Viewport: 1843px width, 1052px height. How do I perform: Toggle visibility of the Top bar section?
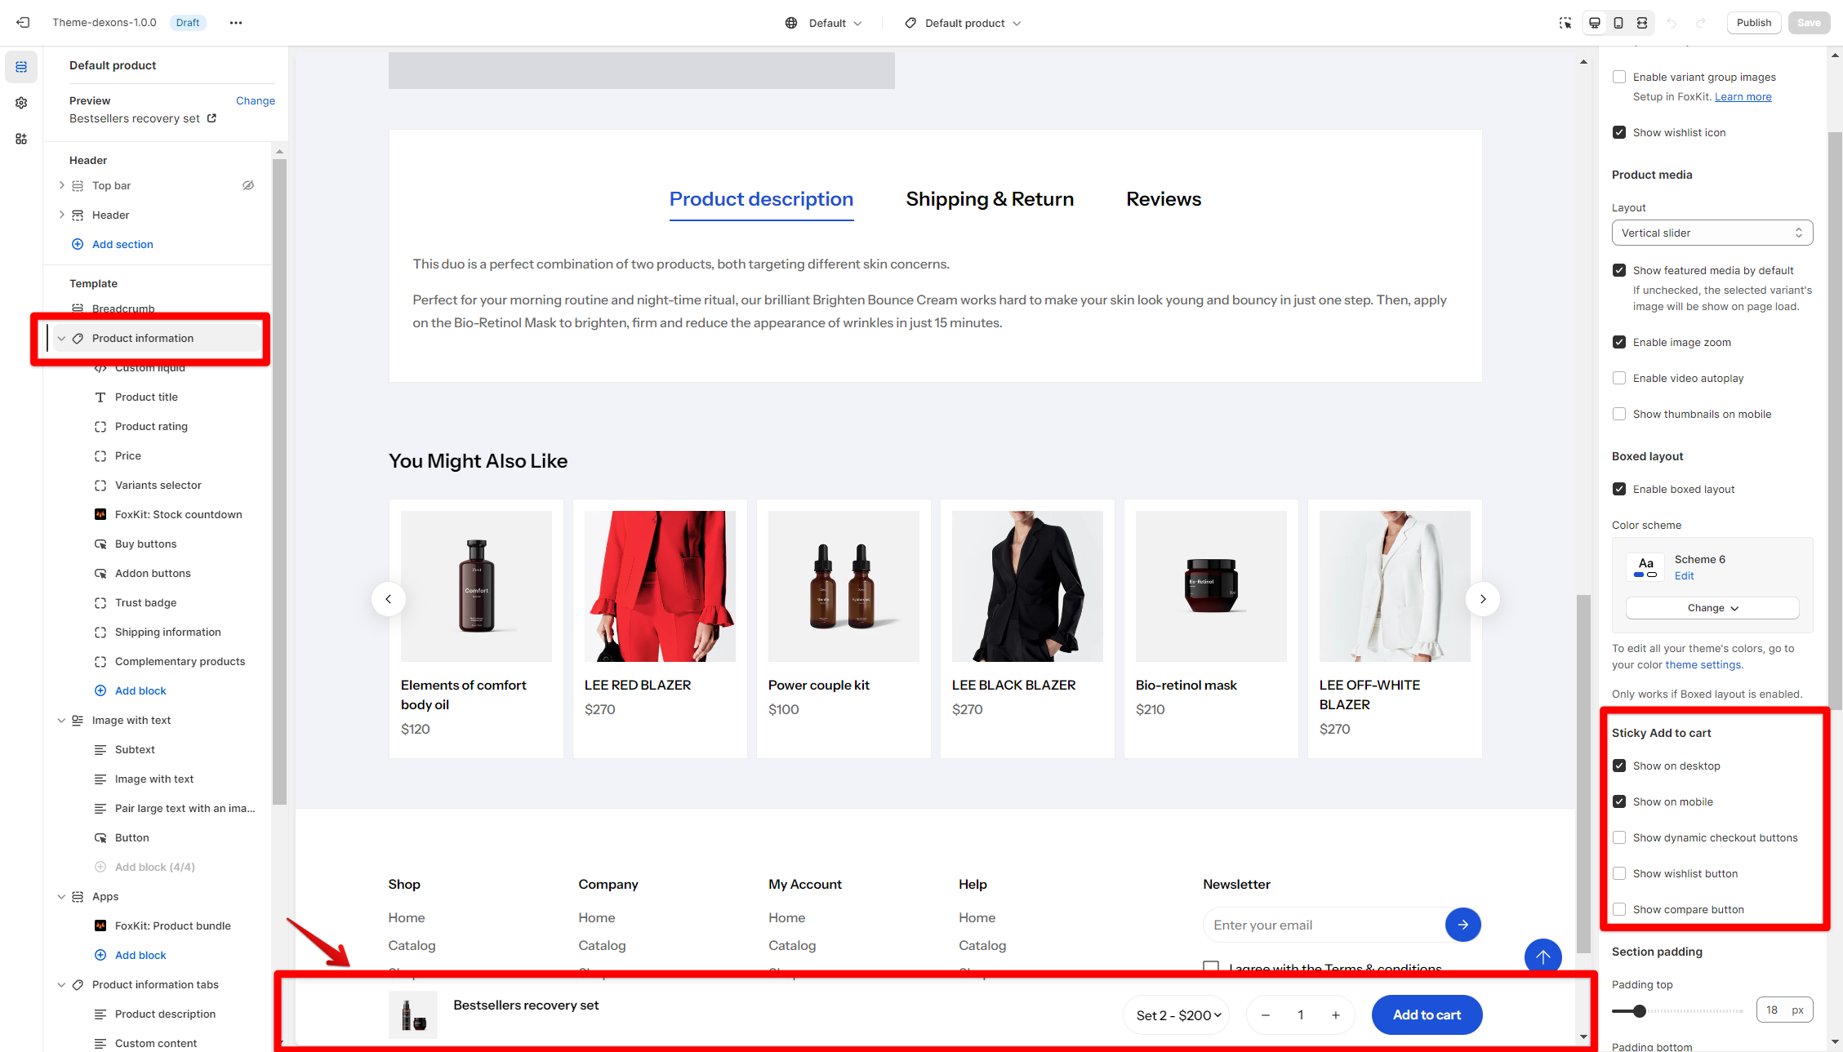248,185
